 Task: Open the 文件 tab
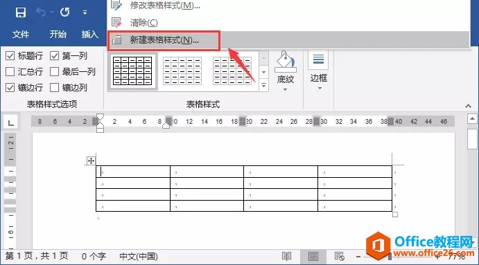coord(21,34)
